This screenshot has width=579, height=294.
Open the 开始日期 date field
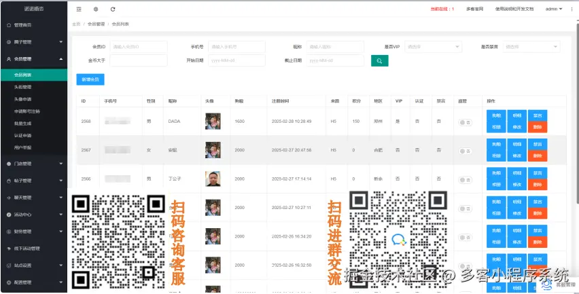236,60
